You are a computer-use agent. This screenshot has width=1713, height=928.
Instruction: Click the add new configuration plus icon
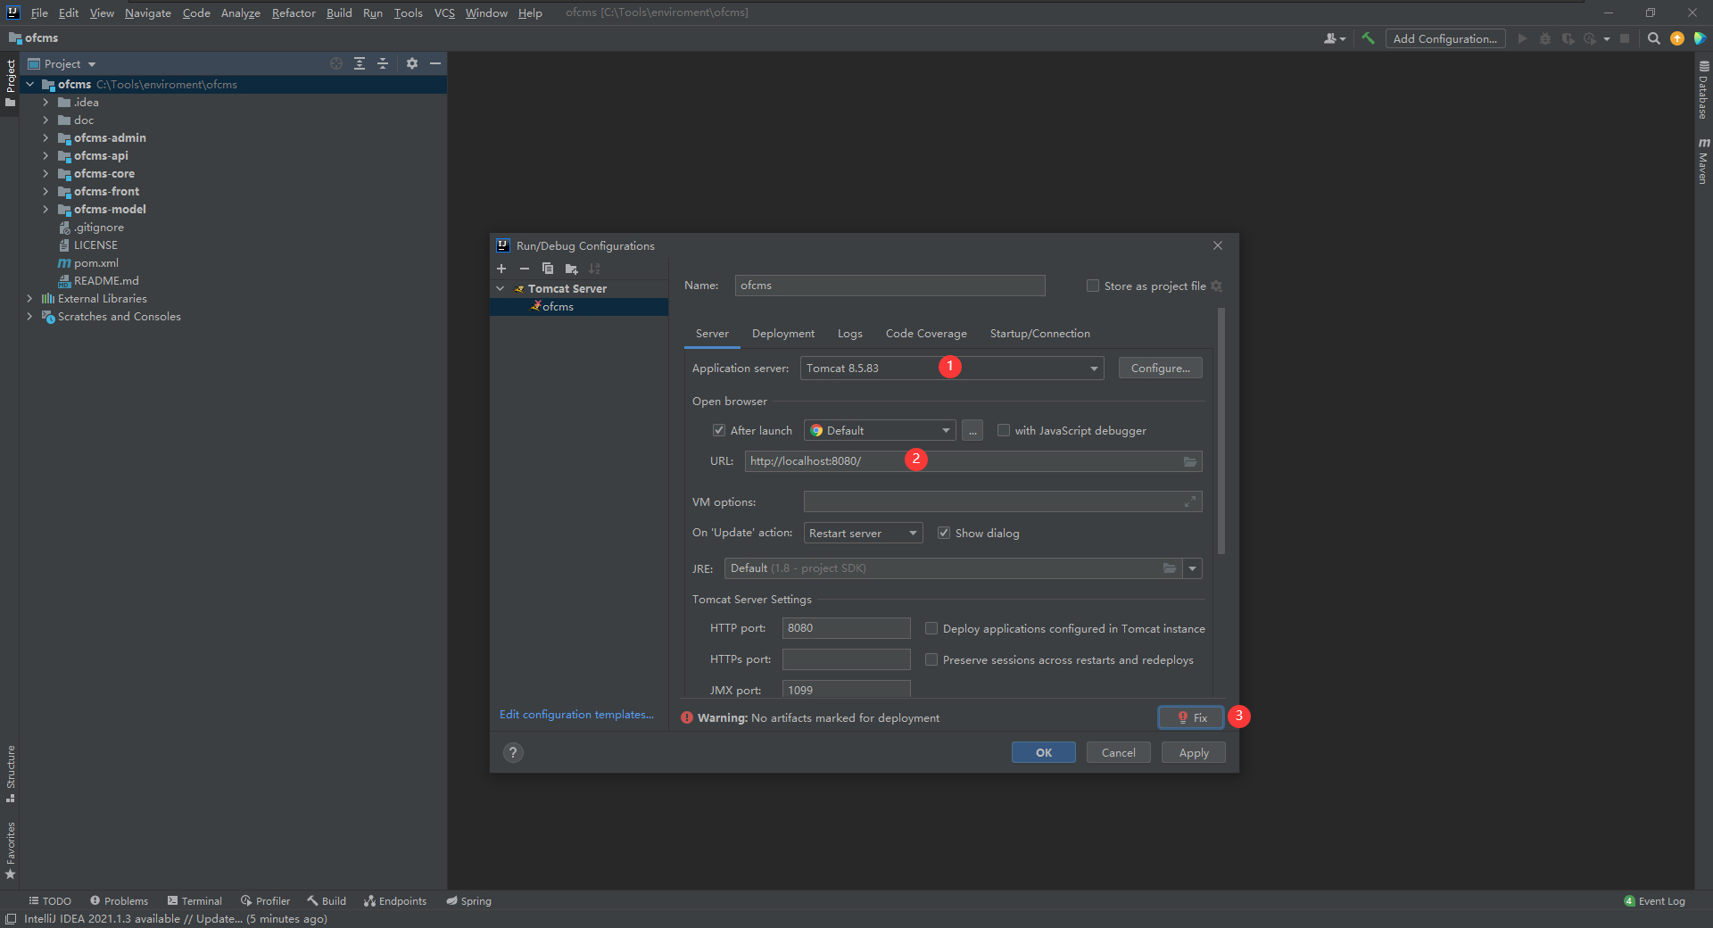[501, 269]
